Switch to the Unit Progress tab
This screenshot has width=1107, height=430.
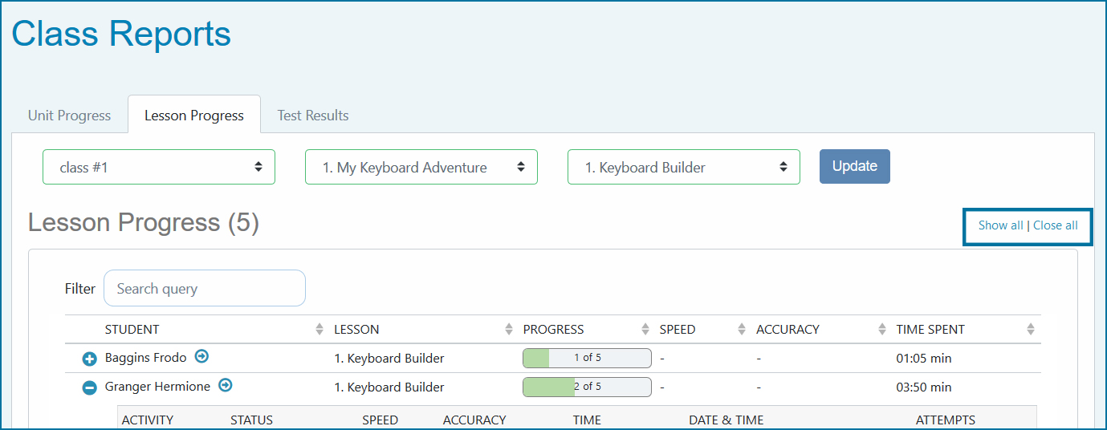[69, 116]
